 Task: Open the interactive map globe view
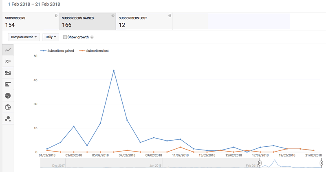[x=8, y=107]
